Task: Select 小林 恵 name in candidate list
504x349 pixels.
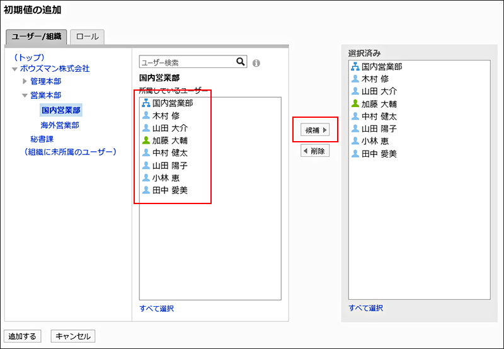Action: [166, 178]
